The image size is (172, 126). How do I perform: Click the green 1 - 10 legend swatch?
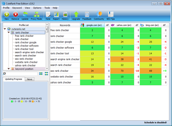click(x=12, y=101)
